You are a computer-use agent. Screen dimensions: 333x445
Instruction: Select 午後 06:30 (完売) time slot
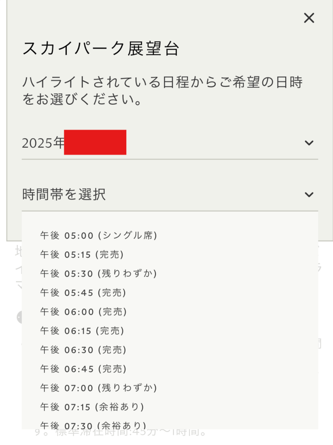tap(83, 350)
